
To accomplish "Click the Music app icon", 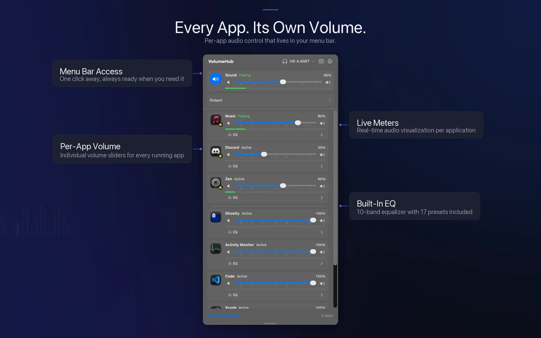I will (216, 120).
